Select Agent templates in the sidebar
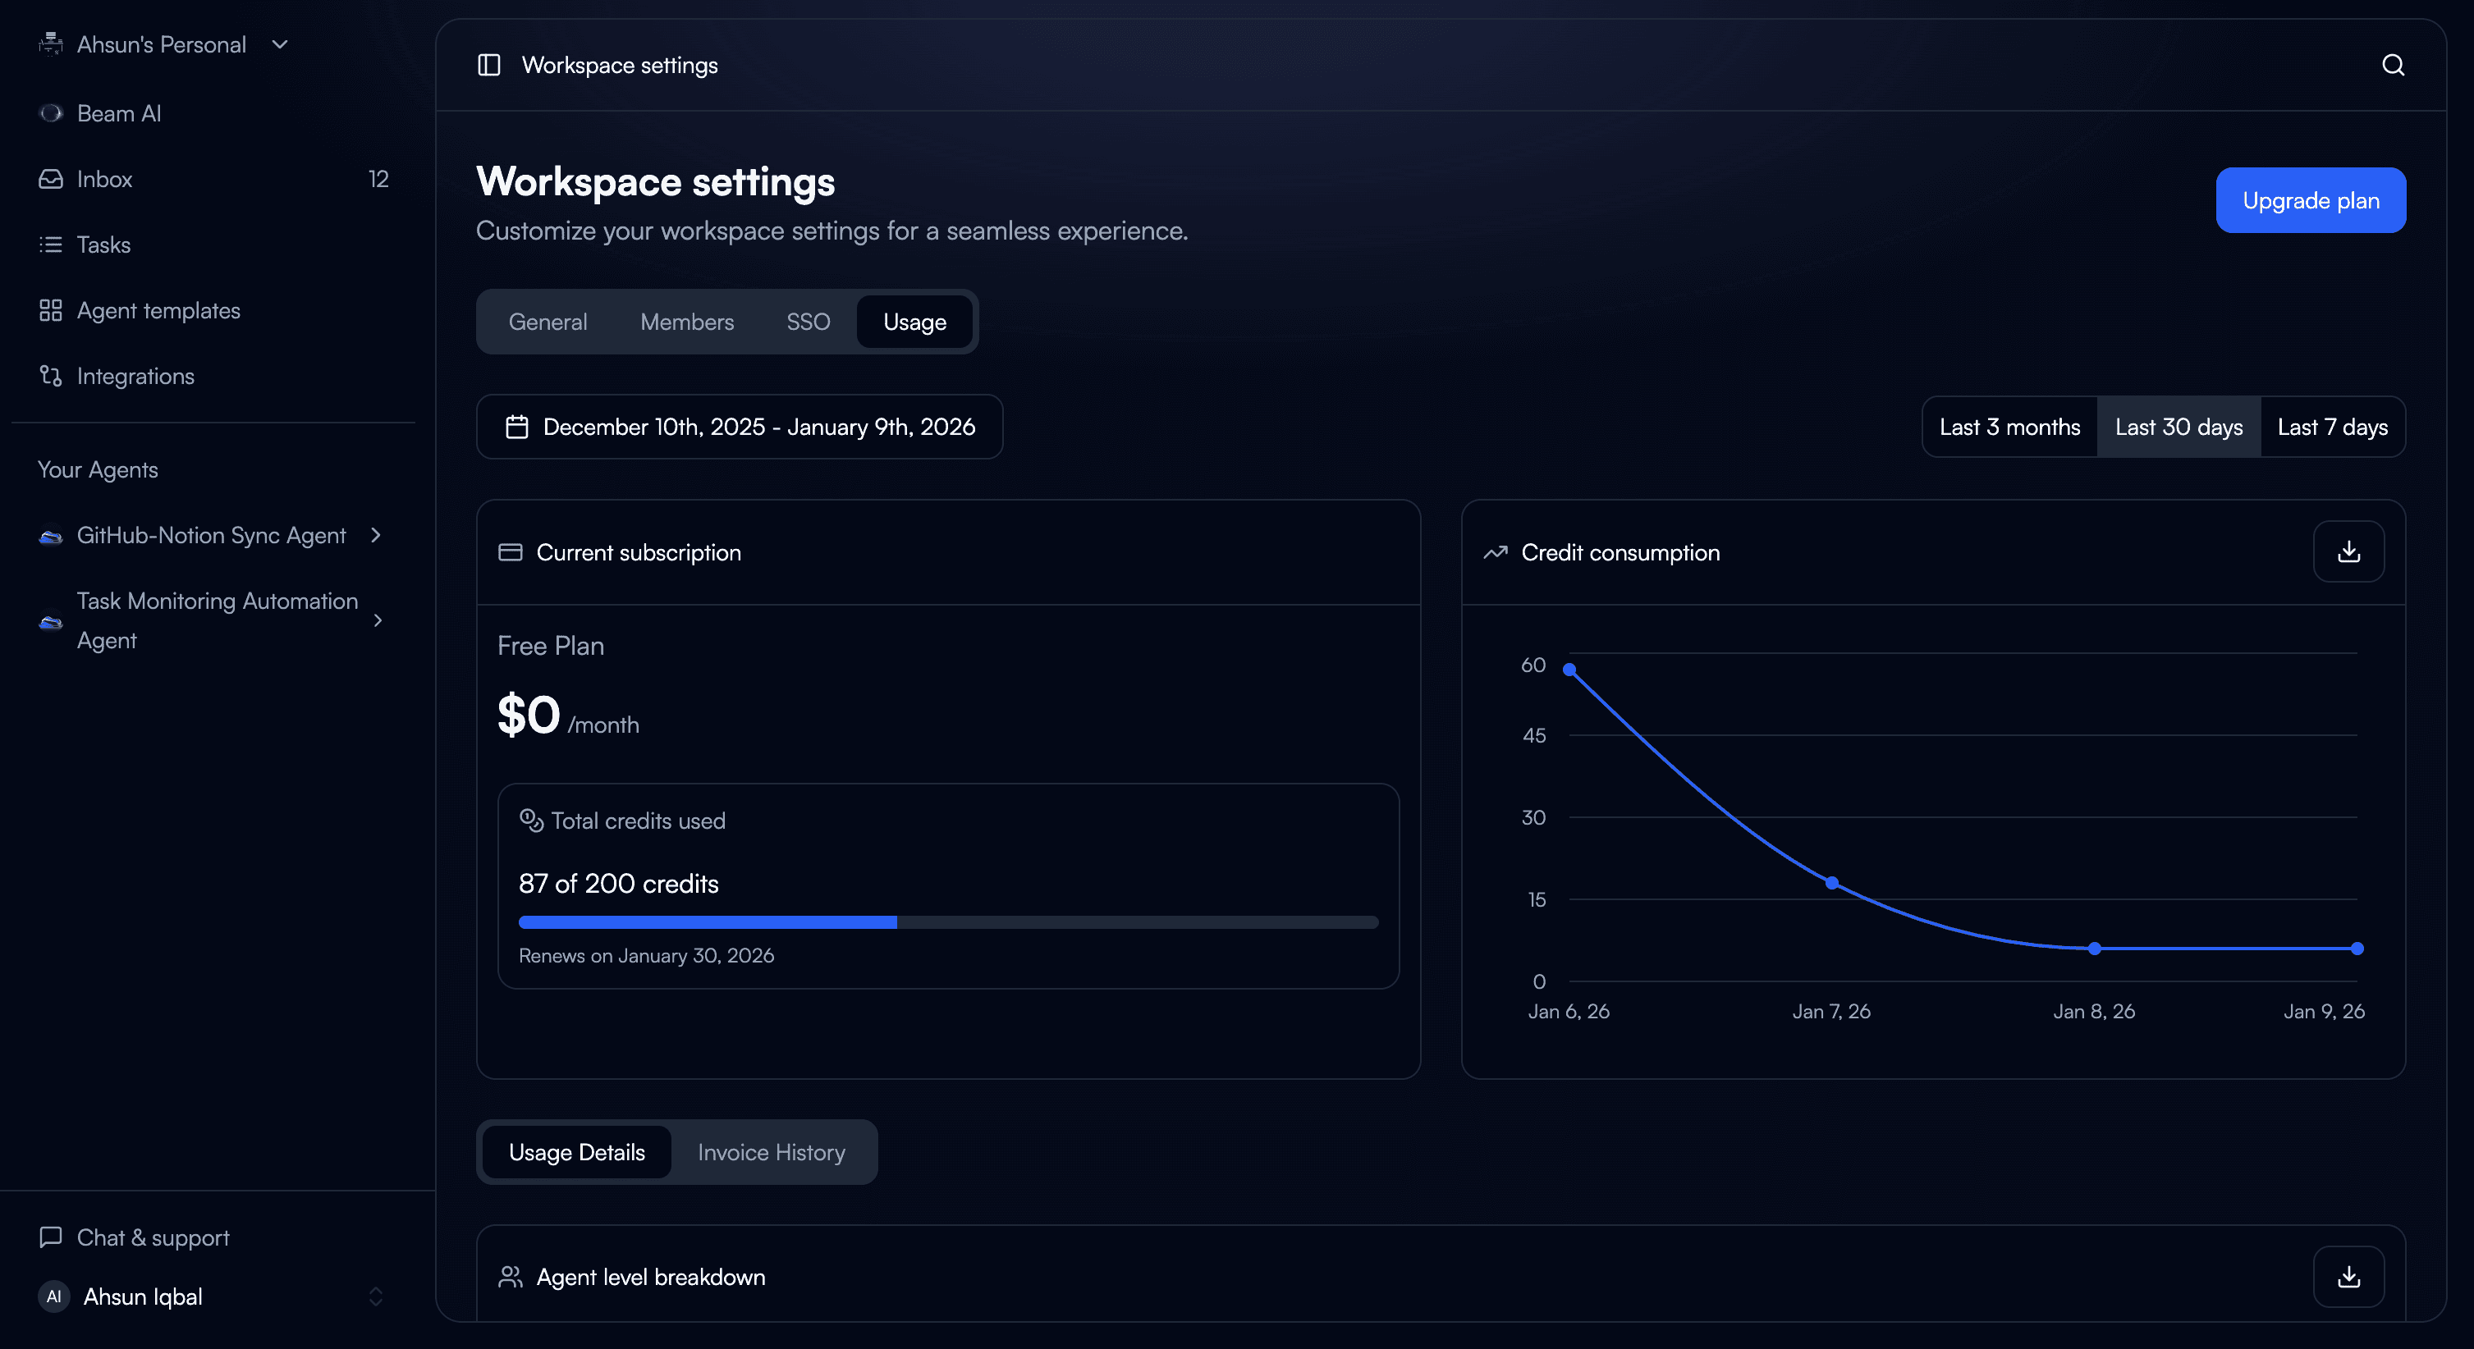 tap(158, 310)
